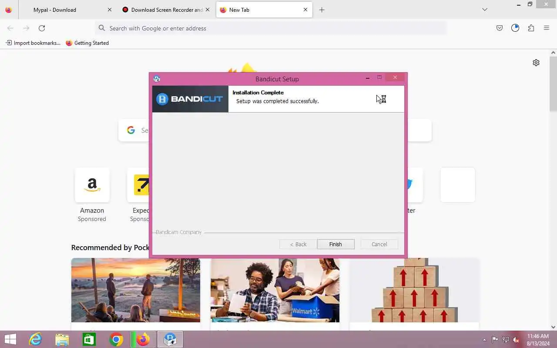This screenshot has height=348, width=557.
Task: Open Google Chrome from taskbar
Action: [x=116, y=339]
